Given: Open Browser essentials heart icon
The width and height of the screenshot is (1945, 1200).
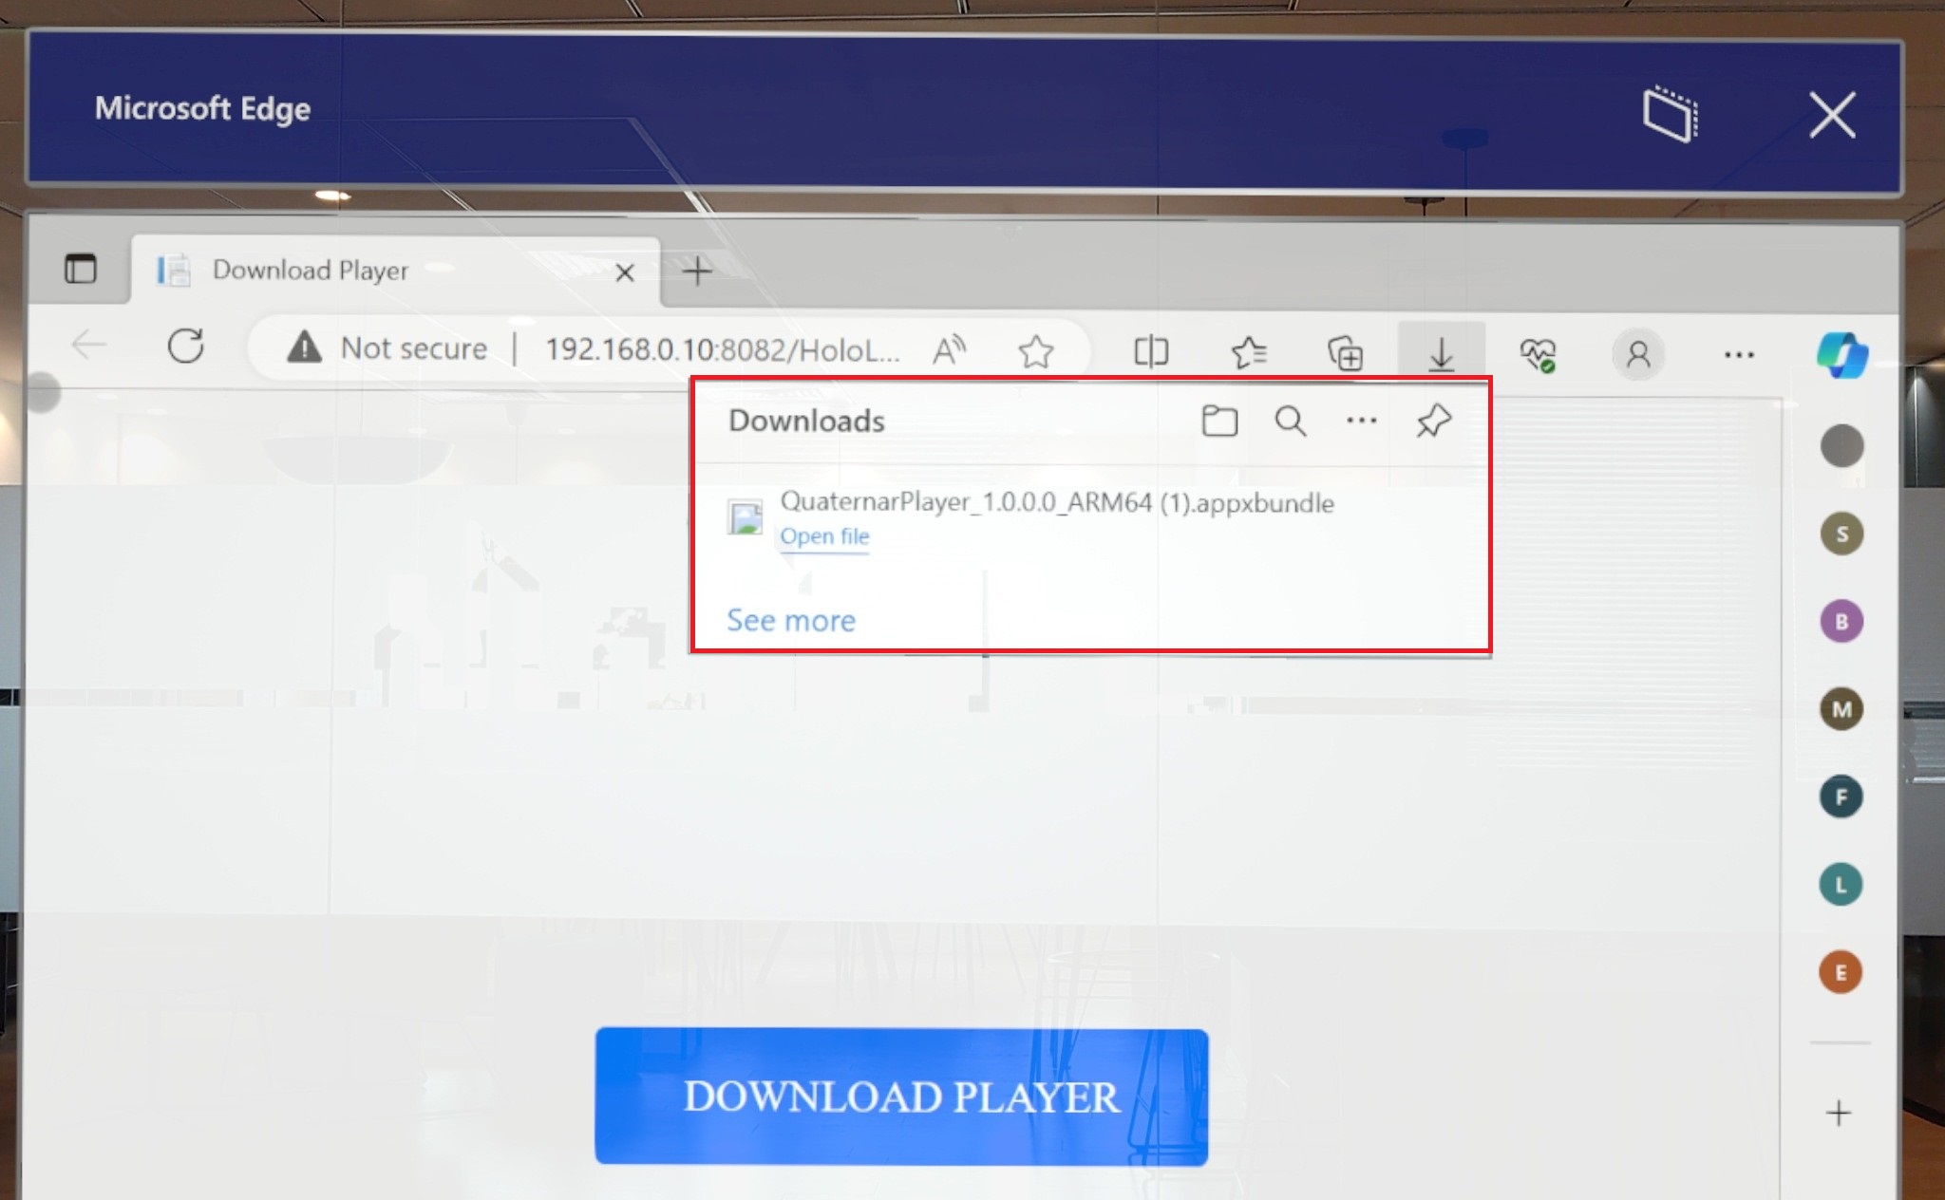Looking at the screenshot, I should [x=1538, y=355].
